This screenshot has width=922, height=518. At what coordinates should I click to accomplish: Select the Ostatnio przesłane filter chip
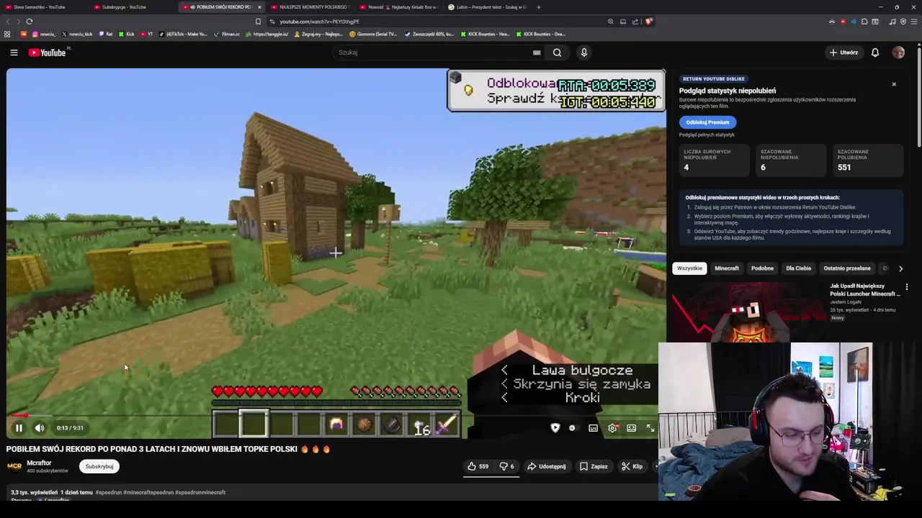[x=847, y=268]
